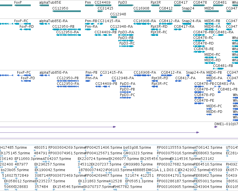Select the alphaTub85E-PA protein label
Screen dimensions: 238x191
(x=53, y=72)
